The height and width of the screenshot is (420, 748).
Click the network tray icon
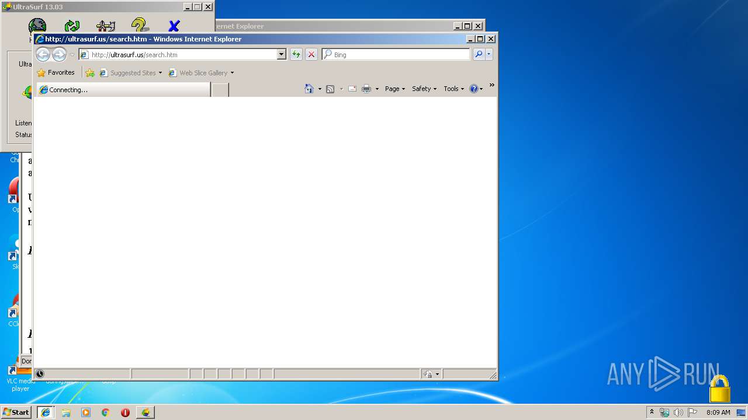tap(664, 412)
